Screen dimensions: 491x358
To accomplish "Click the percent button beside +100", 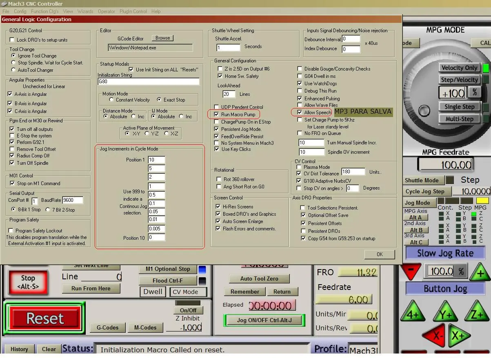I will [475, 93].
